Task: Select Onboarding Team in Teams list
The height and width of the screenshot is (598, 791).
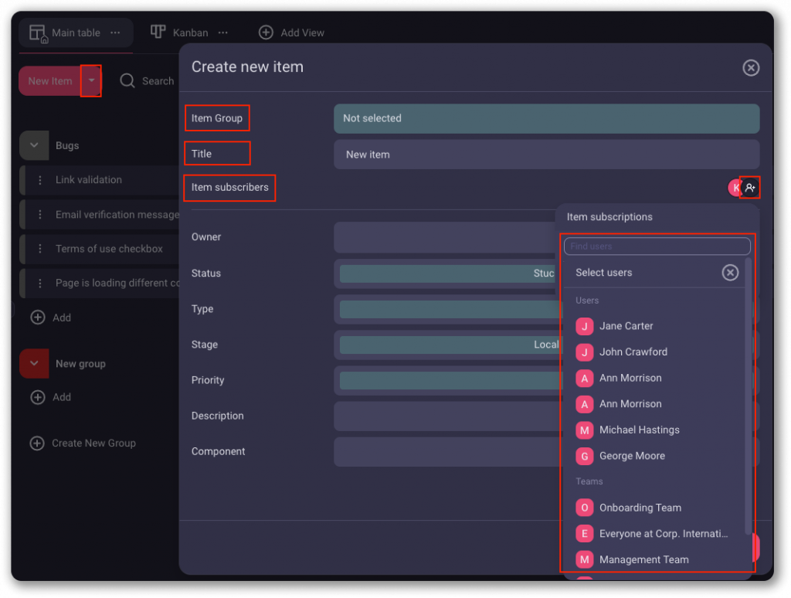Action: coord(640,508)
